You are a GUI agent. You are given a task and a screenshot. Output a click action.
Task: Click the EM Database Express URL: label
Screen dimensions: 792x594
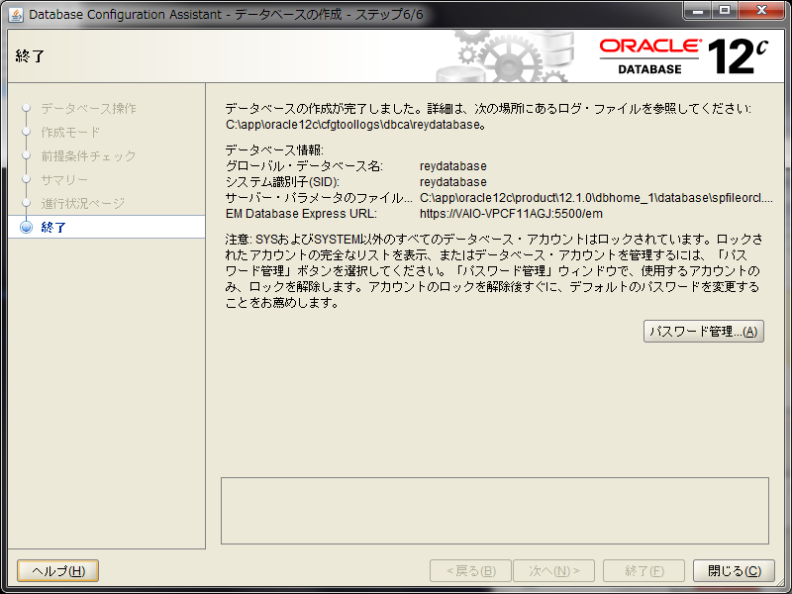[x=301, y=214]
